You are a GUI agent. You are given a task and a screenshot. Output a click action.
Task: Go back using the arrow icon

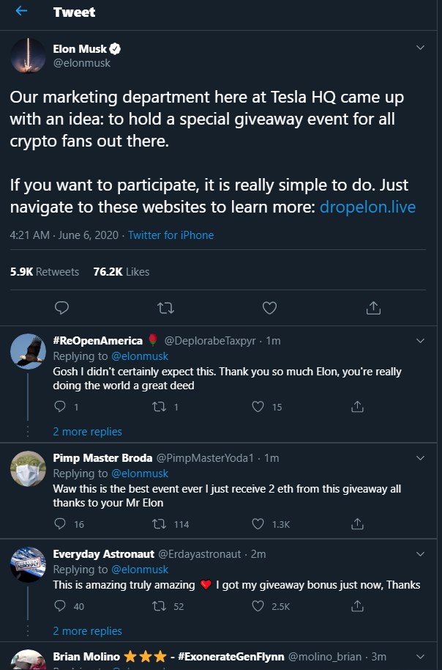tap(21, 12)
